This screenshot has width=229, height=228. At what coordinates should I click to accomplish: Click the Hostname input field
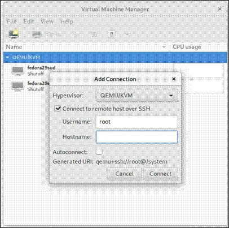point(136,137)
